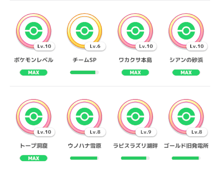This screenshot has height=171, width=220.
Task: Click the ゴールド旧発電所 progress bar
Action: pyautogui.click(x=186, y=158)
